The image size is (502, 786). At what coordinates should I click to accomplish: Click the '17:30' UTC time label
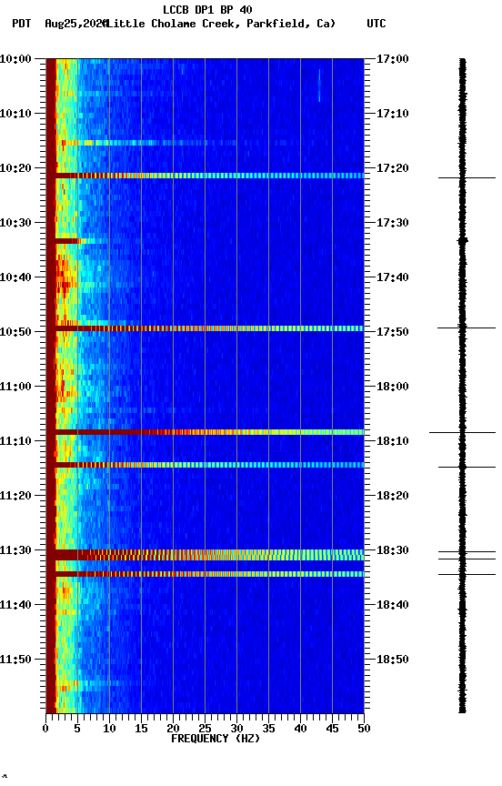click(392, 223)
